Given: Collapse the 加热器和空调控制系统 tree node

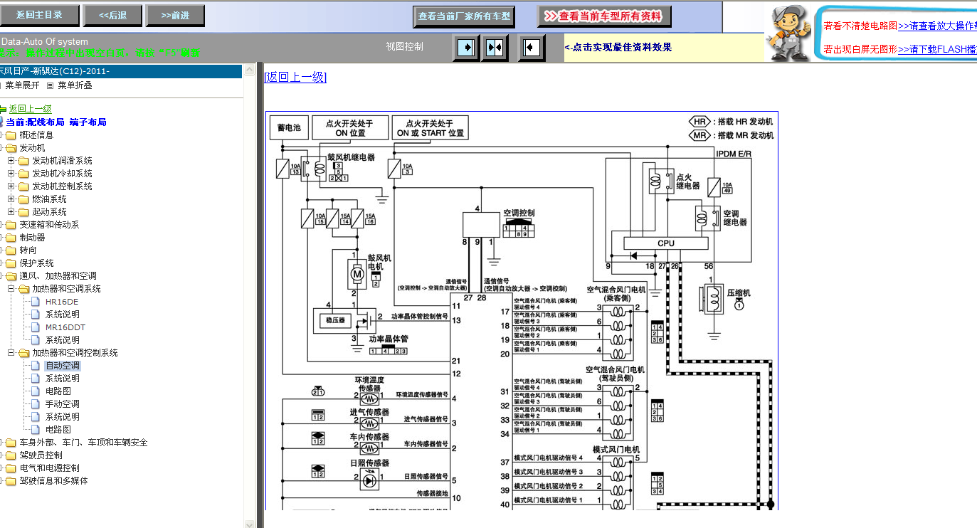Looking at the screenshot, I should click(x=11, y=353).
